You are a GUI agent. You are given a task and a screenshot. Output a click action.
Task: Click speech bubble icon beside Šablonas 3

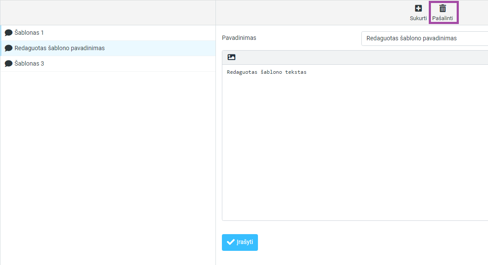coord(9,63)
